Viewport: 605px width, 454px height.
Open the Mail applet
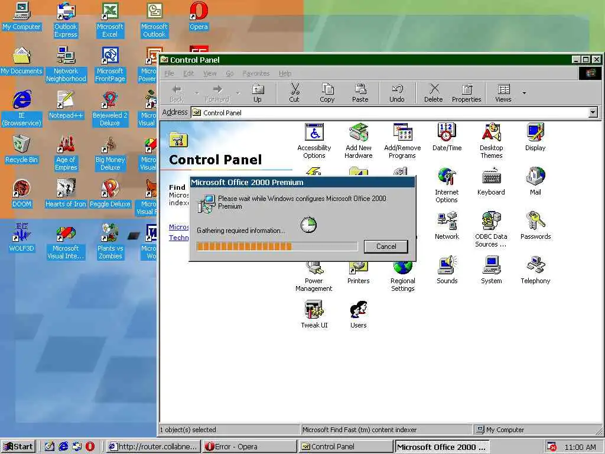pyautogui.click(x=535, y=181)
